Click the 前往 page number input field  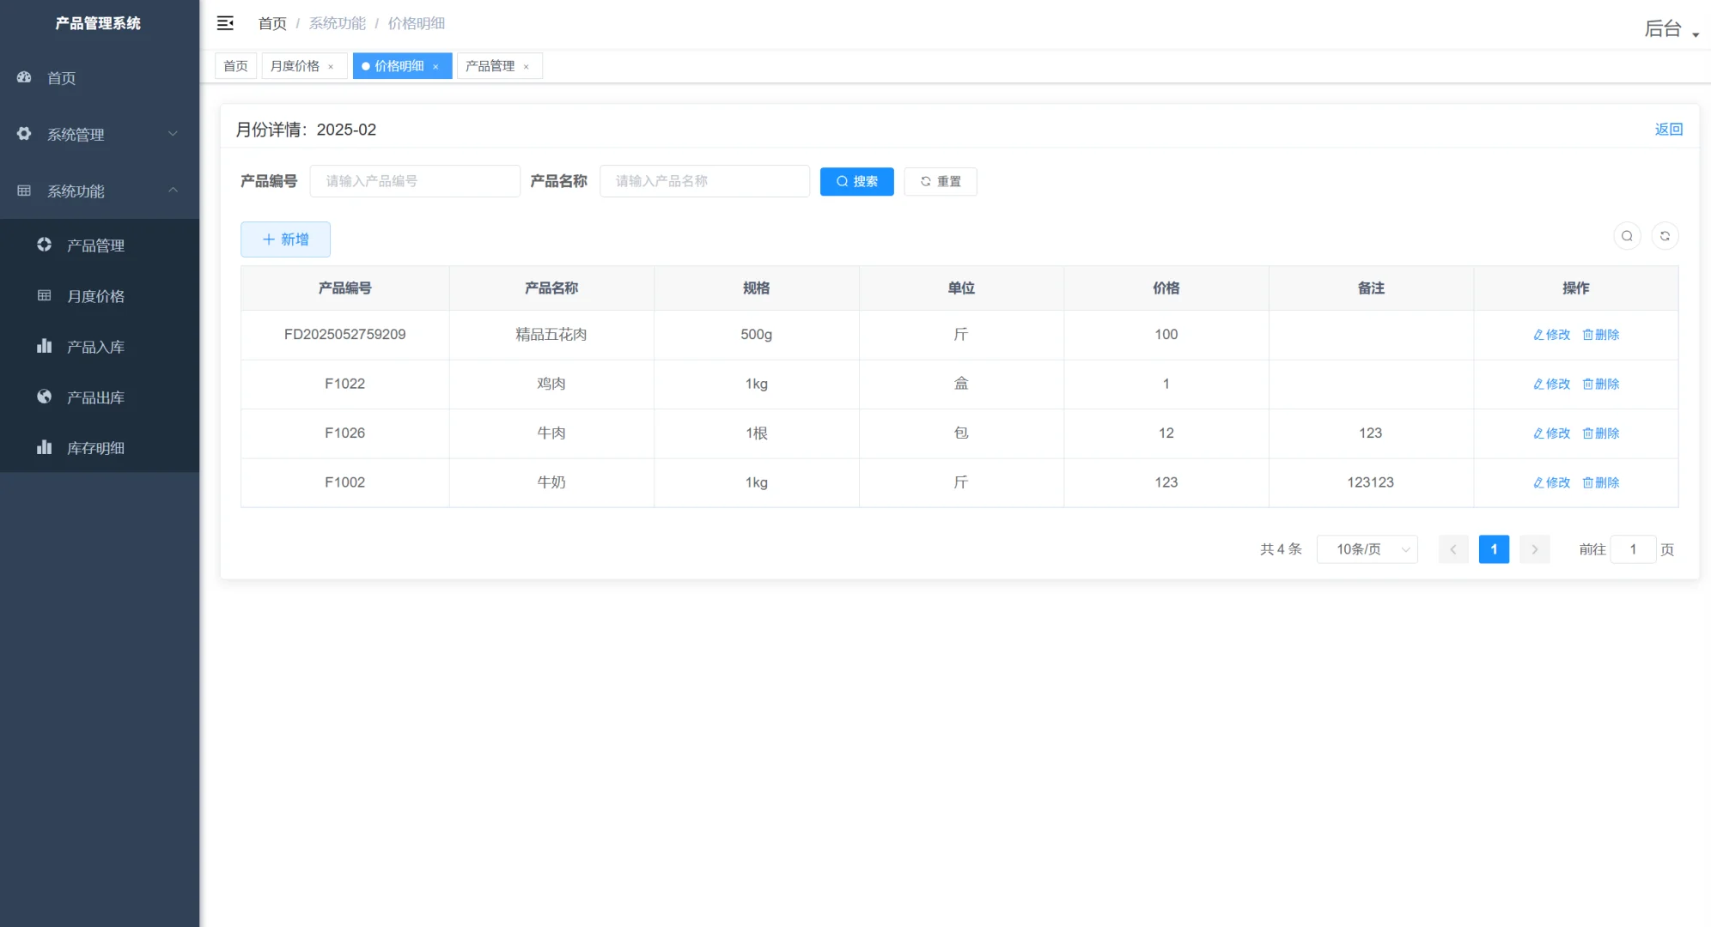click(x=1633, y=548)
